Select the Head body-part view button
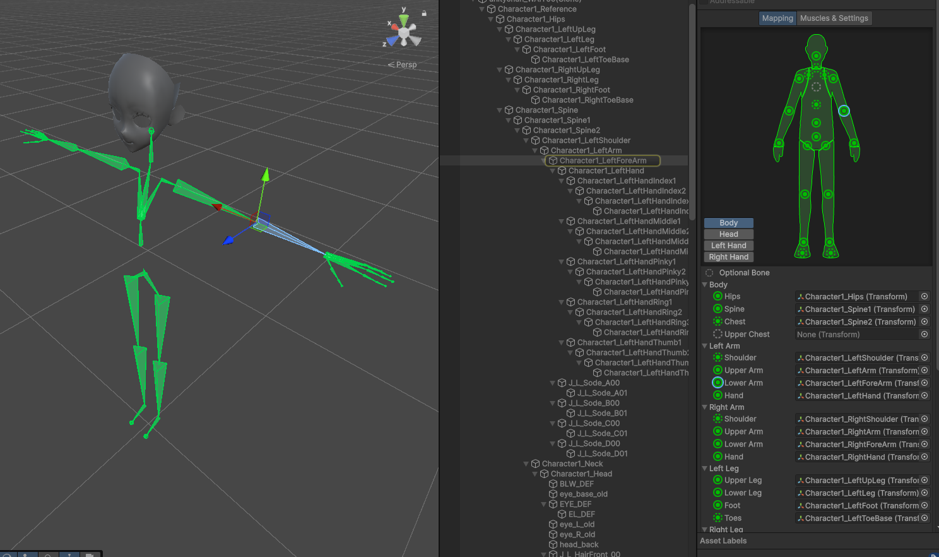 pos(728,234)
